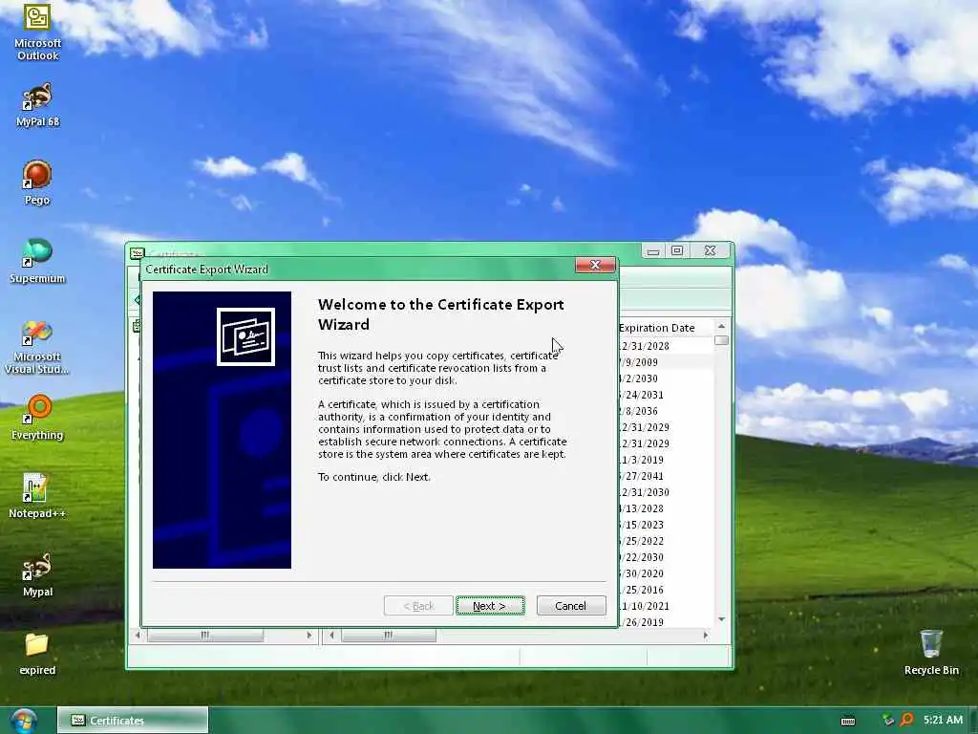This screenshot has height=734, width=978.
Task: Click Cancel in Certificate Export Wizard
Action: (571, 605)
